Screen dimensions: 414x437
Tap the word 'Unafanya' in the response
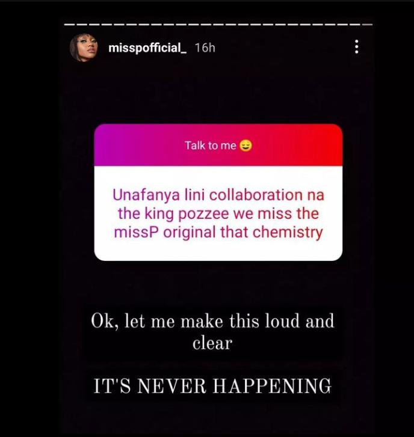coord(146,195)
